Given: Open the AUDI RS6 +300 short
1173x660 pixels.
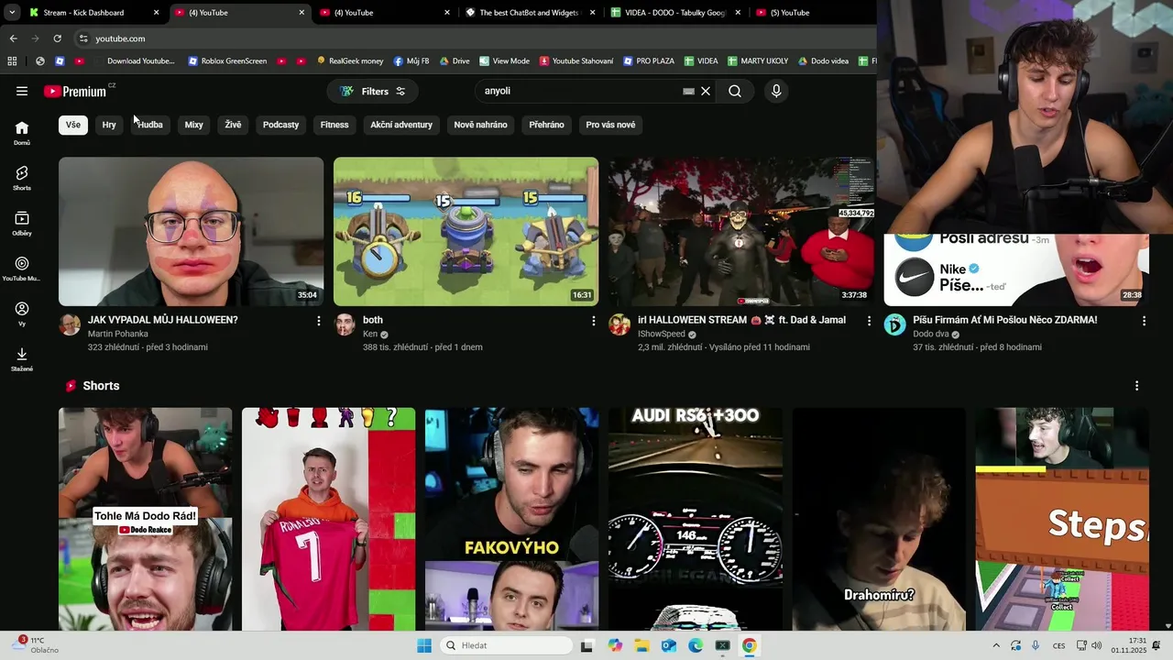Looking at the screenshot, I should (695, 519).
